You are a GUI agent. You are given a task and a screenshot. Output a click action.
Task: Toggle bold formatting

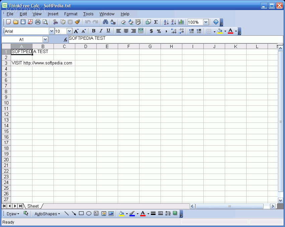(94, 31)
